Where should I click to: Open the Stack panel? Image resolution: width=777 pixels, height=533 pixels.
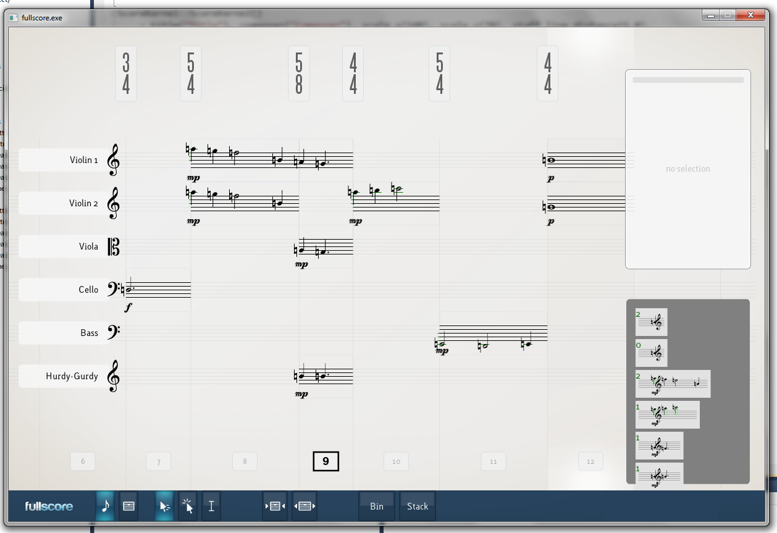point(418,506)
